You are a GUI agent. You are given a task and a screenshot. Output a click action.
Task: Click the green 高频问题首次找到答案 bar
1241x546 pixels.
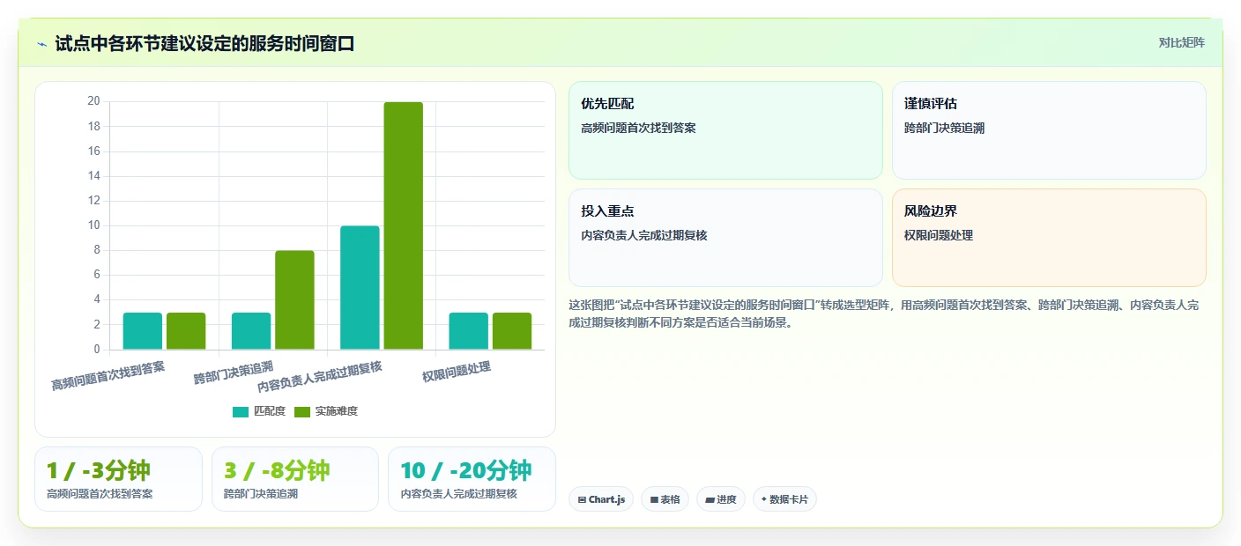(x=186, y=331)
